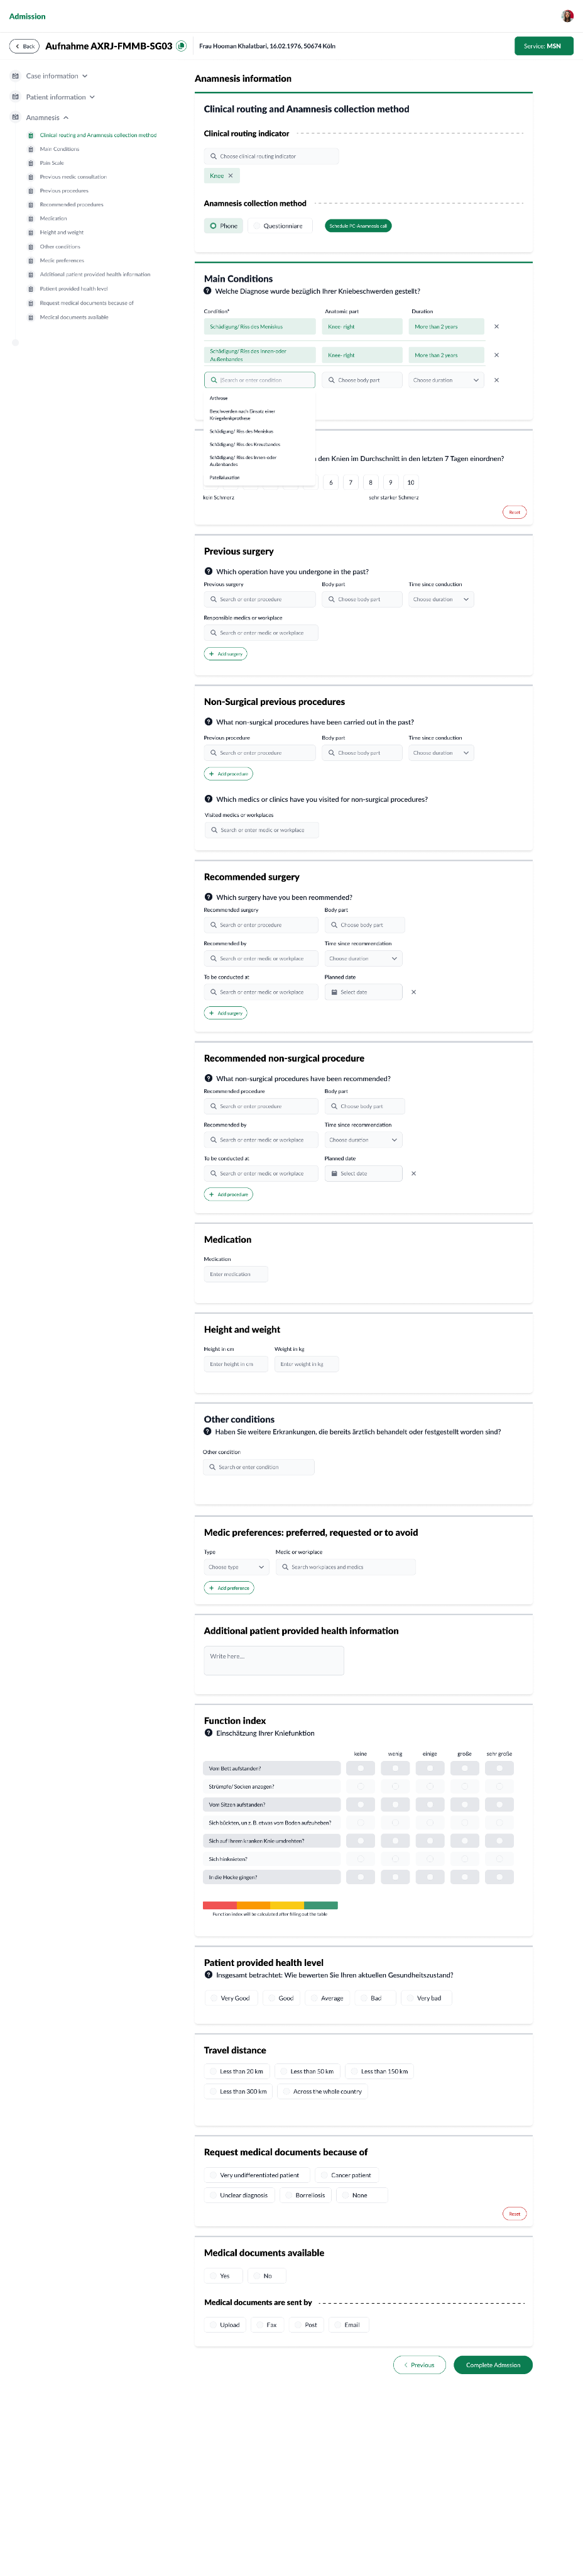Select pain level 10 on the scale
The image size is (583, 2576).
pyautogui.click(x=410, y=482)
